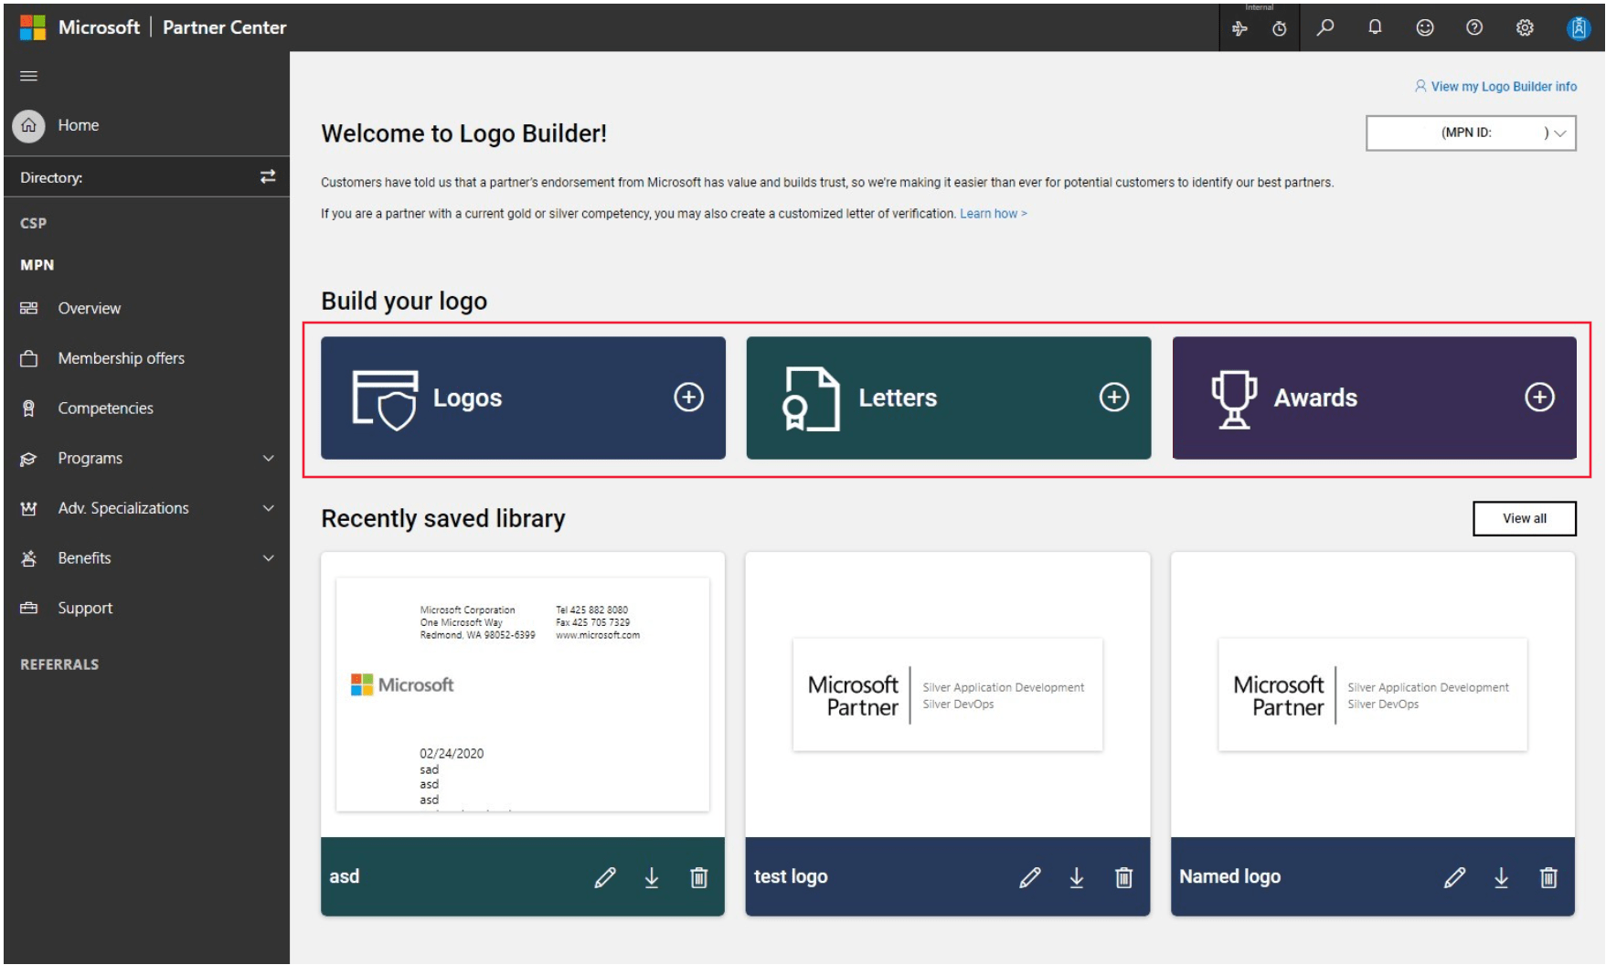Download the 'test logo' item

point(1077,877)
